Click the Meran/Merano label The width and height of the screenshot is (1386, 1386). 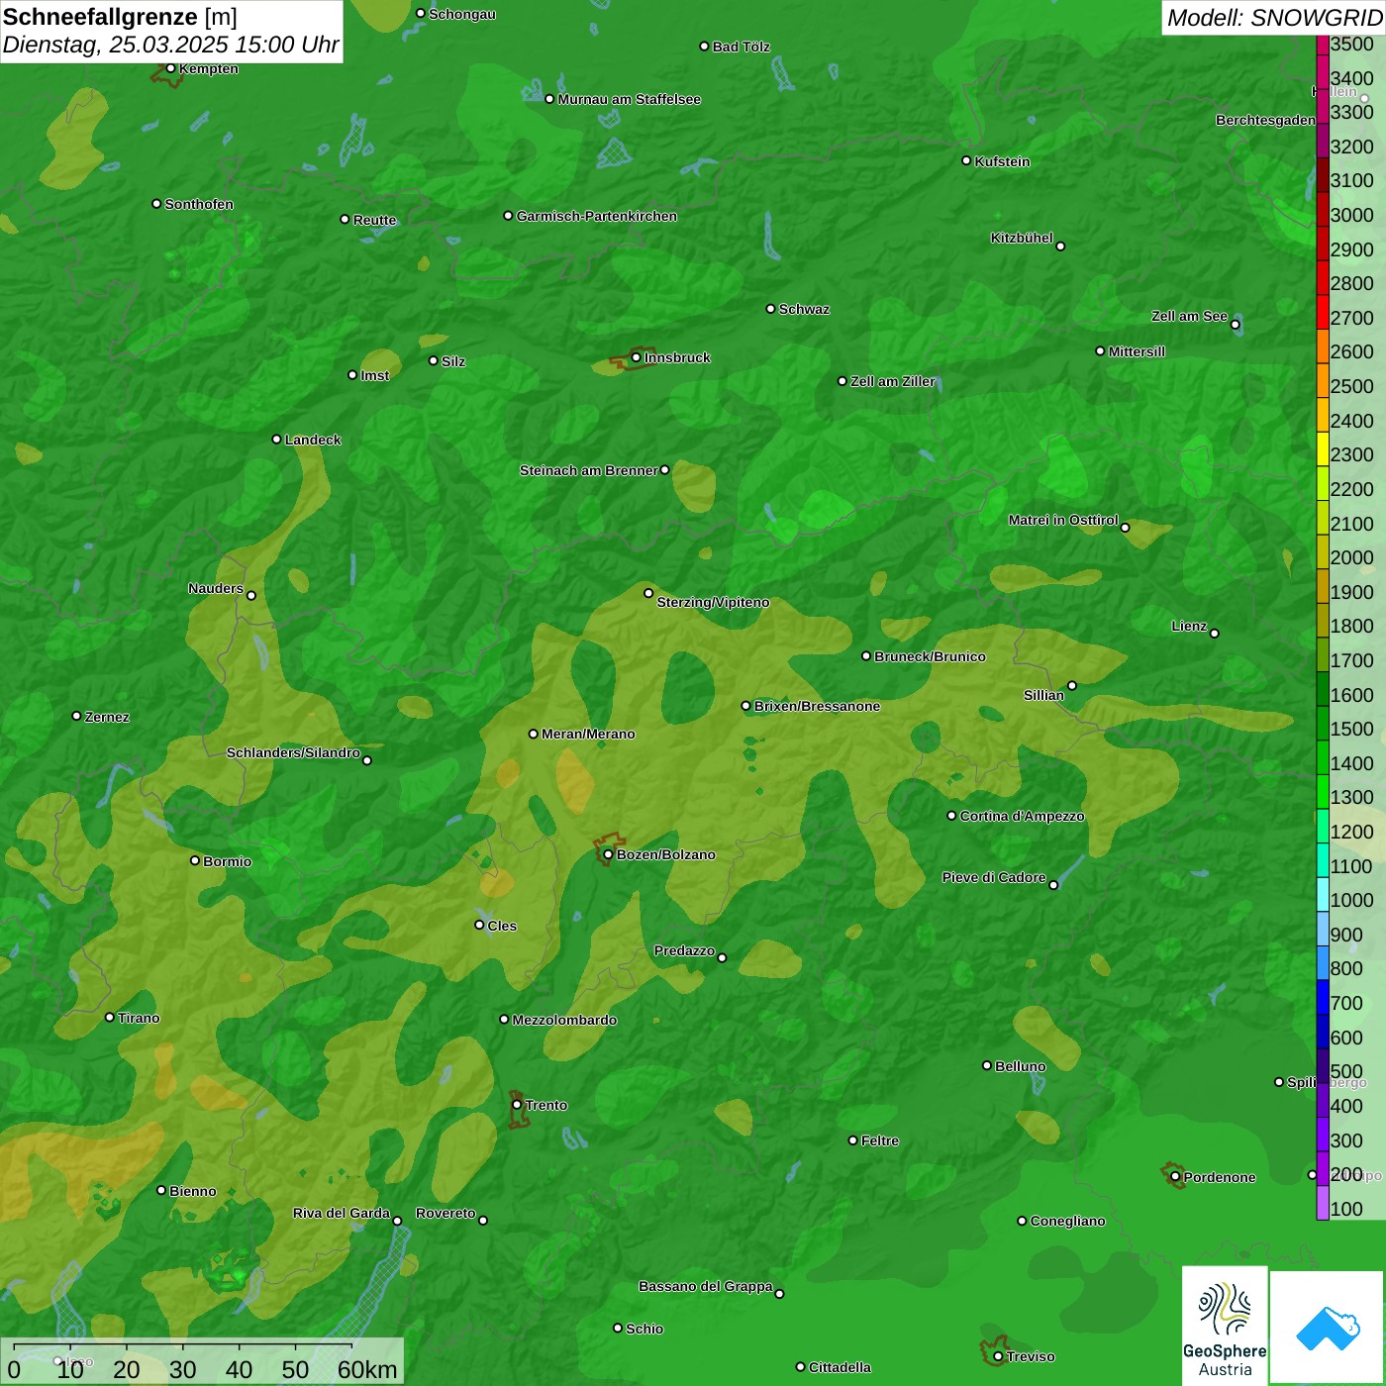588,734
